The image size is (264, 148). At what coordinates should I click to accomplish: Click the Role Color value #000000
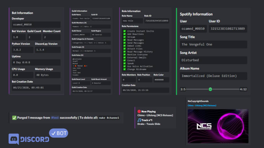(x=161, y=80)
